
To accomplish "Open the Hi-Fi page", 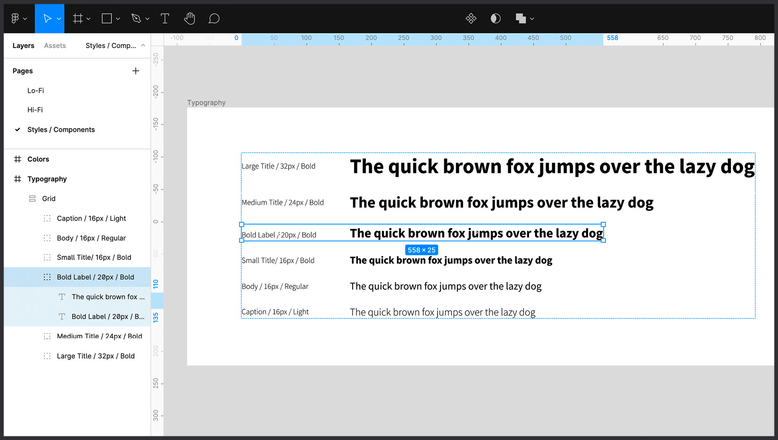I will 35,109.
